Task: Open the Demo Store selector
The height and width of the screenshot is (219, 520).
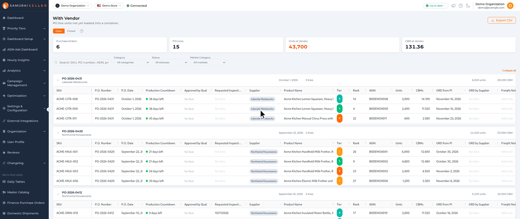Action: click(x=109, y=6)
